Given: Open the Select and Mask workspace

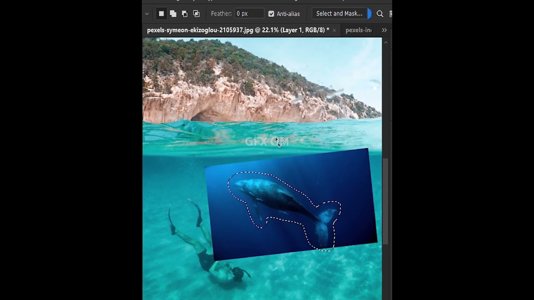Looking at the screenshot, I should pos(339,14).
